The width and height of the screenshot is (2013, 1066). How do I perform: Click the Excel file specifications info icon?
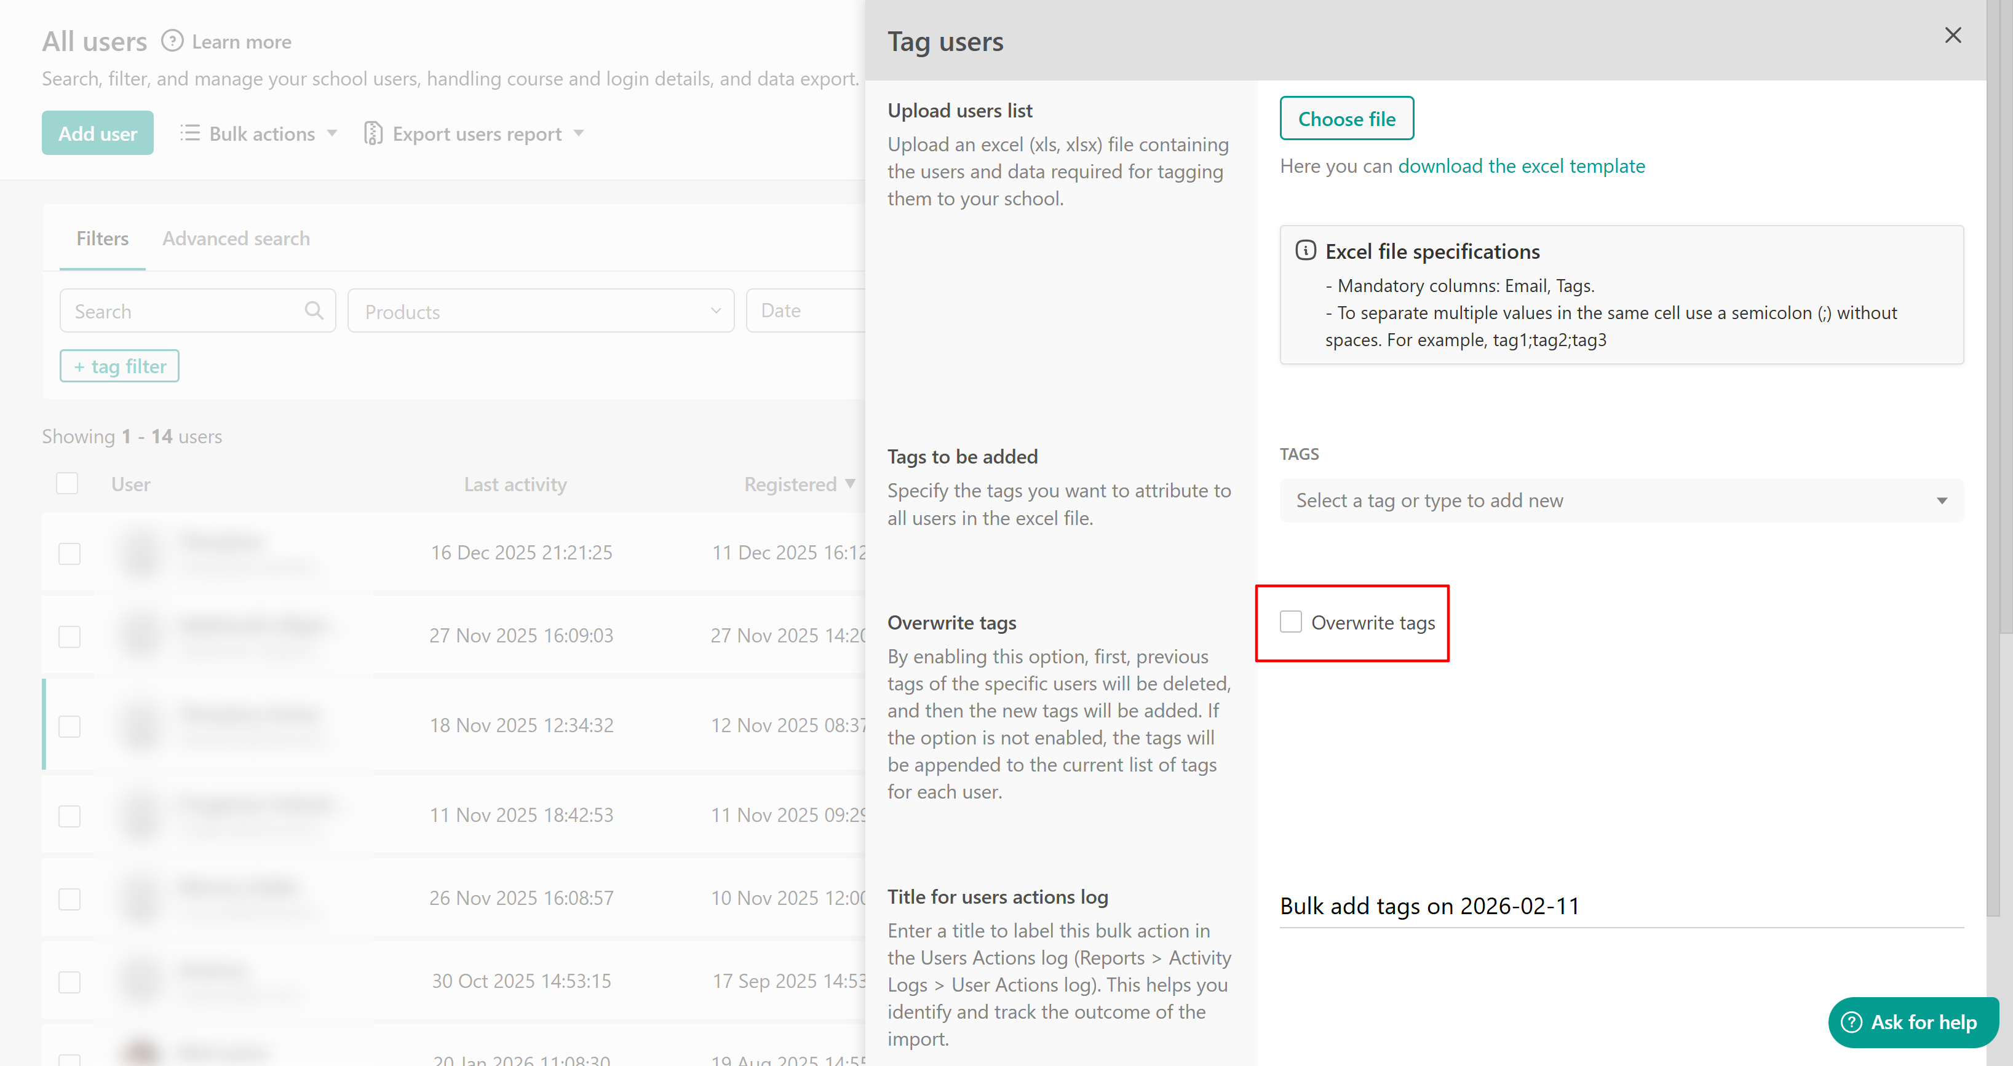tap(1305, 251)
